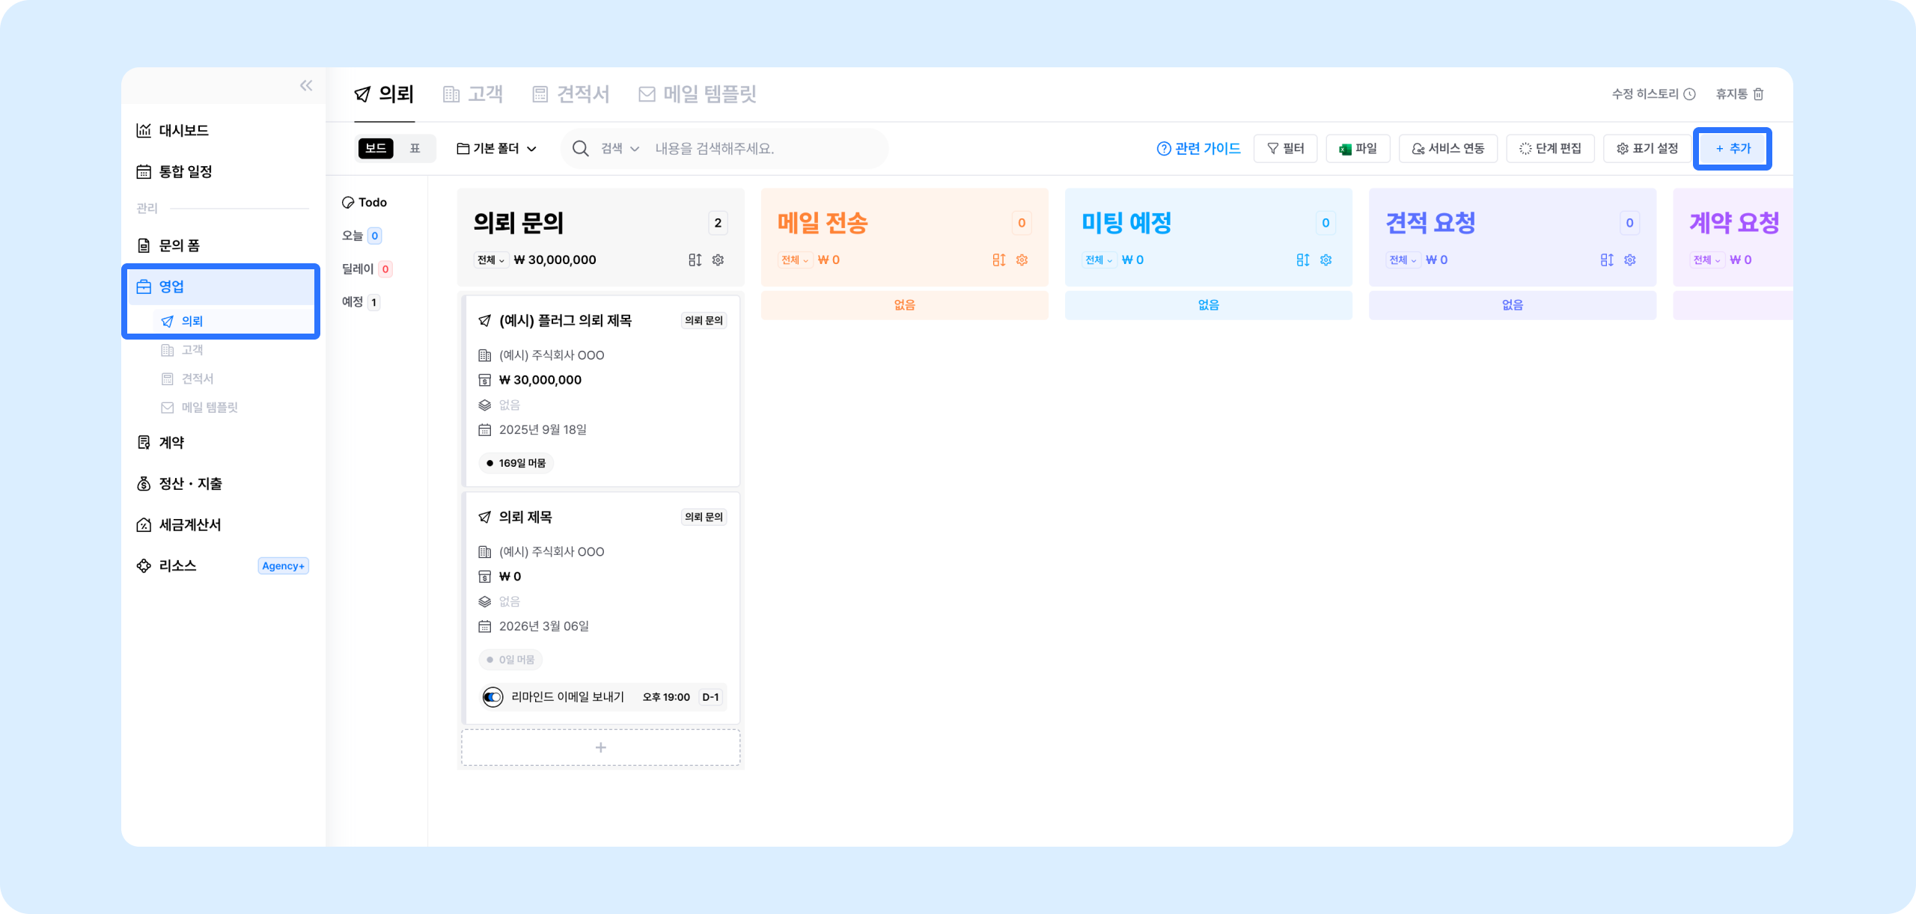Click the + 추가 button
Viewport: 1916px width, 914px height.
[1732, 149]
